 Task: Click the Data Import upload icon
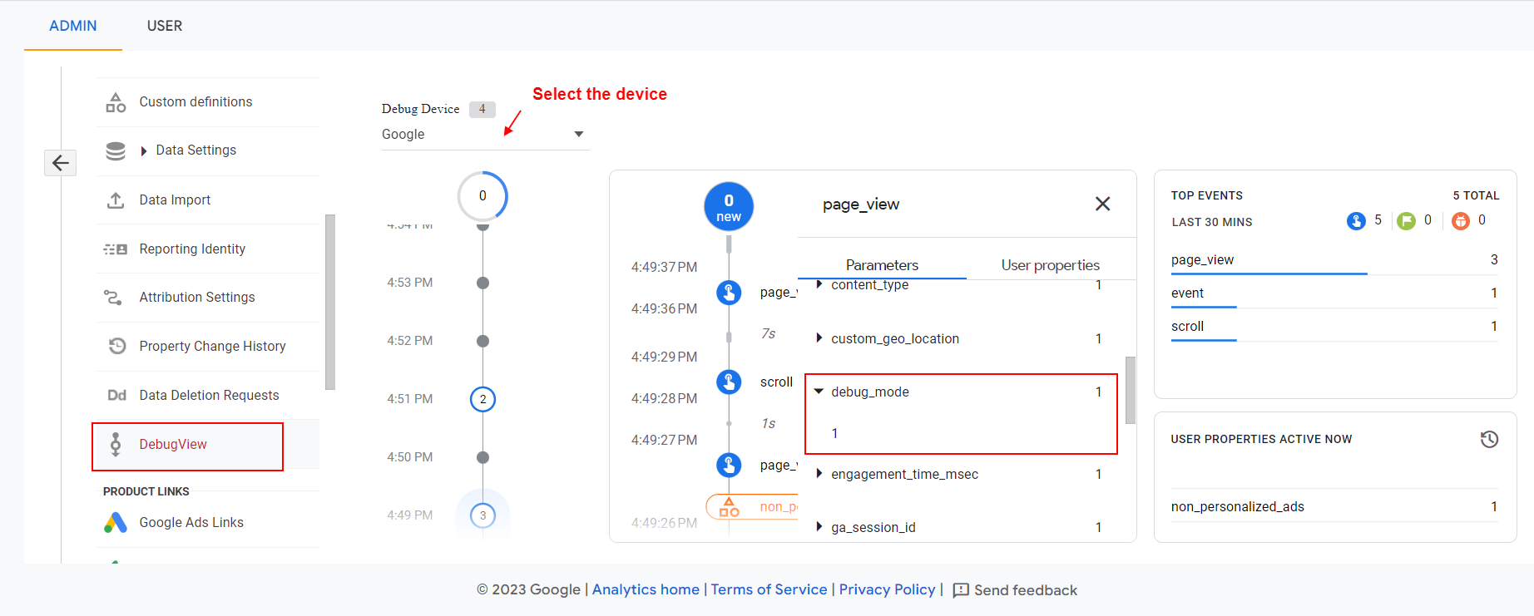pyautogui.click(x=116, y=200)
